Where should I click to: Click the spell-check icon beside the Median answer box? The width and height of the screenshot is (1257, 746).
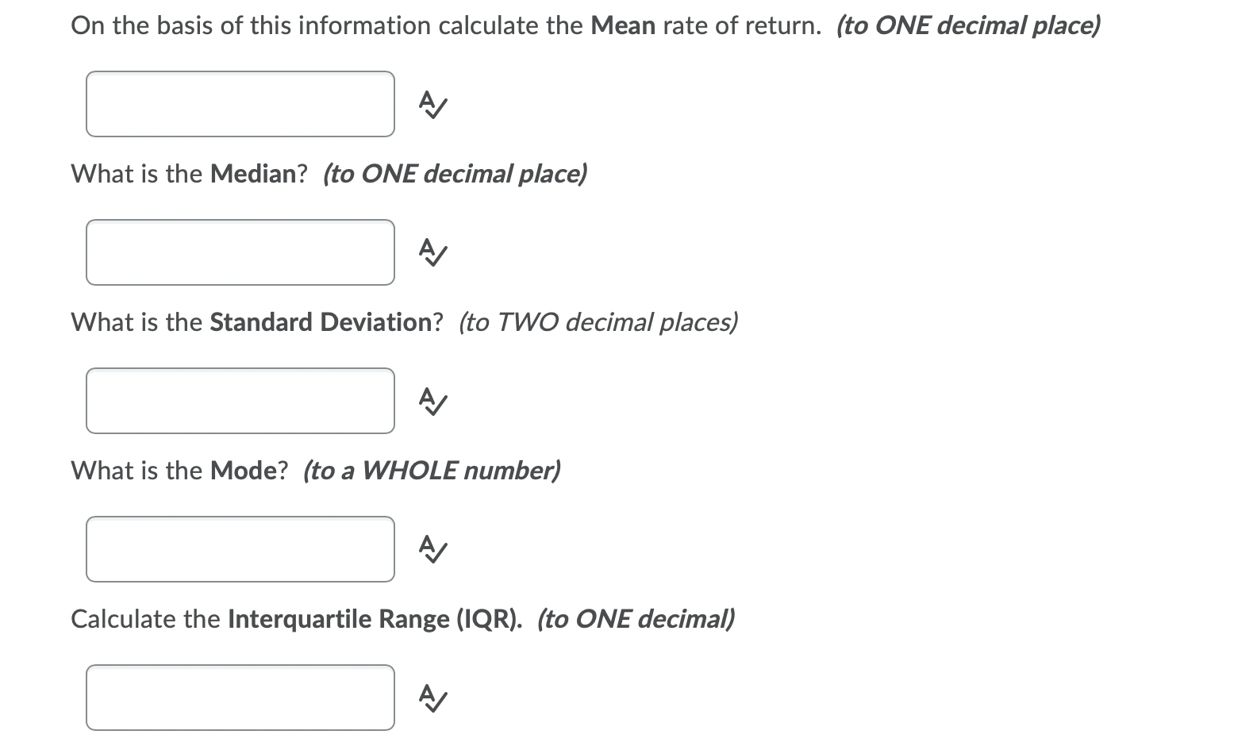click(432, 252)
